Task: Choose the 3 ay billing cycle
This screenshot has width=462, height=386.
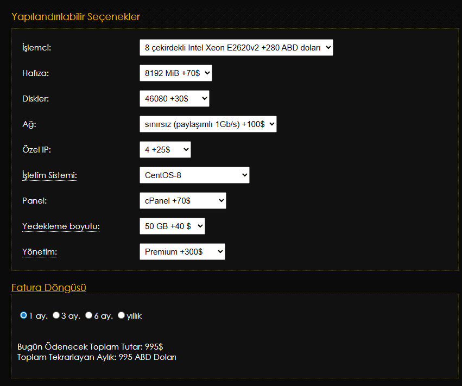Action: (56, 315)
